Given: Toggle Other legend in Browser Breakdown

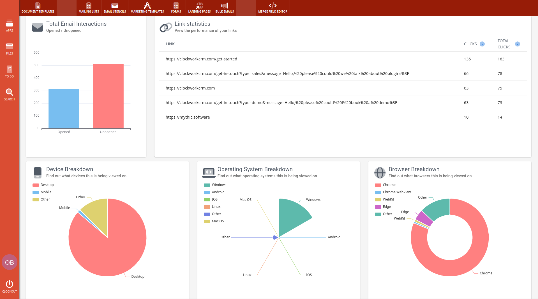Looking at the screenshot, I should point(384,214).
